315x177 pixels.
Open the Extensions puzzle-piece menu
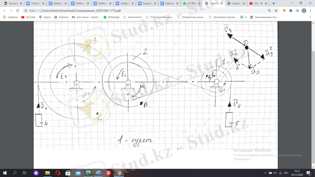click(291, 11)
